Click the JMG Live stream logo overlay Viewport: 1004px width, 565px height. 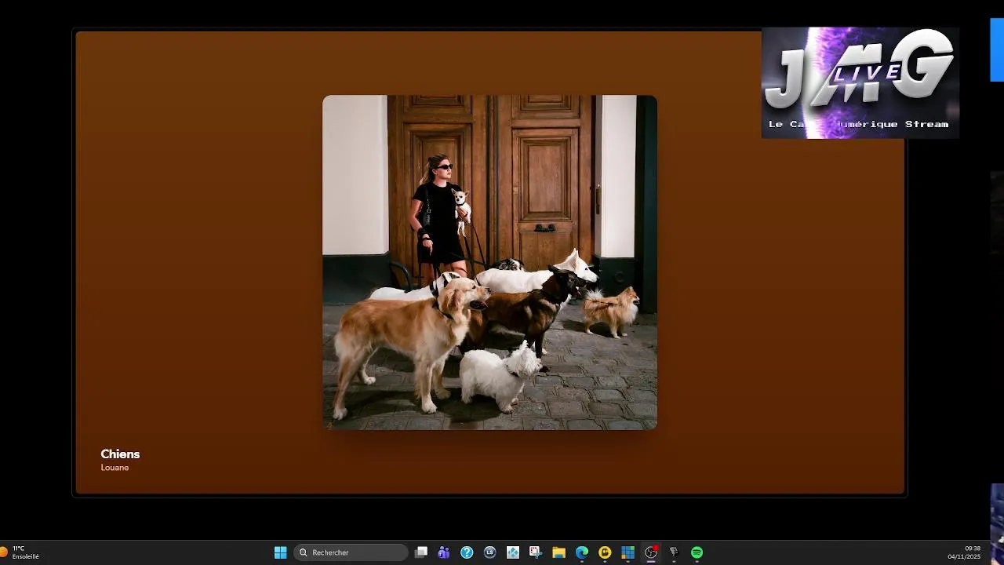pos(860,83)
